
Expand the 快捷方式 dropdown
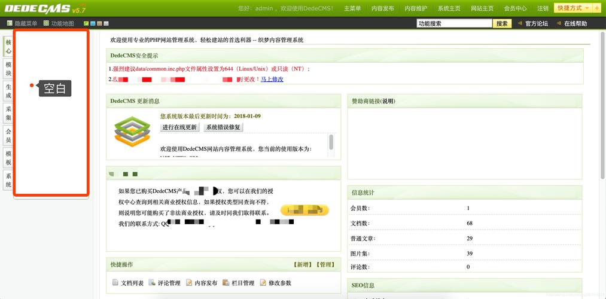pos(572,8)
